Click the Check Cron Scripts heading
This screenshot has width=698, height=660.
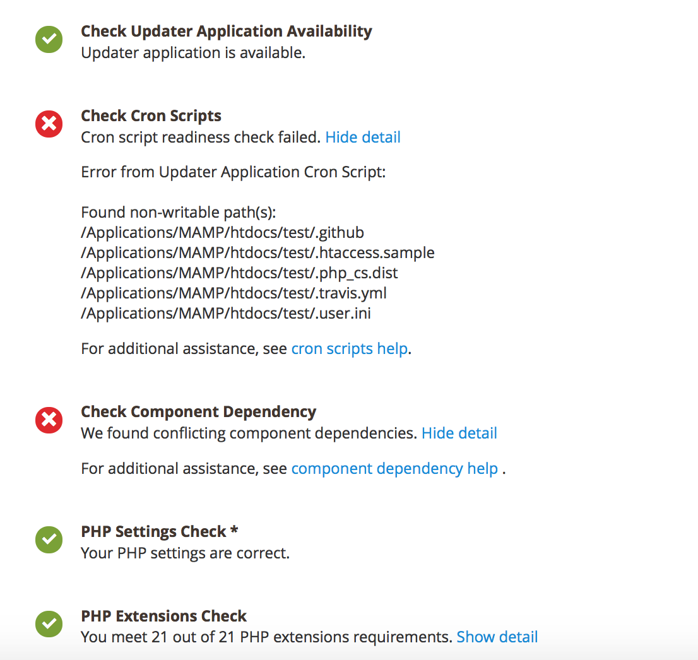[151, 115]
